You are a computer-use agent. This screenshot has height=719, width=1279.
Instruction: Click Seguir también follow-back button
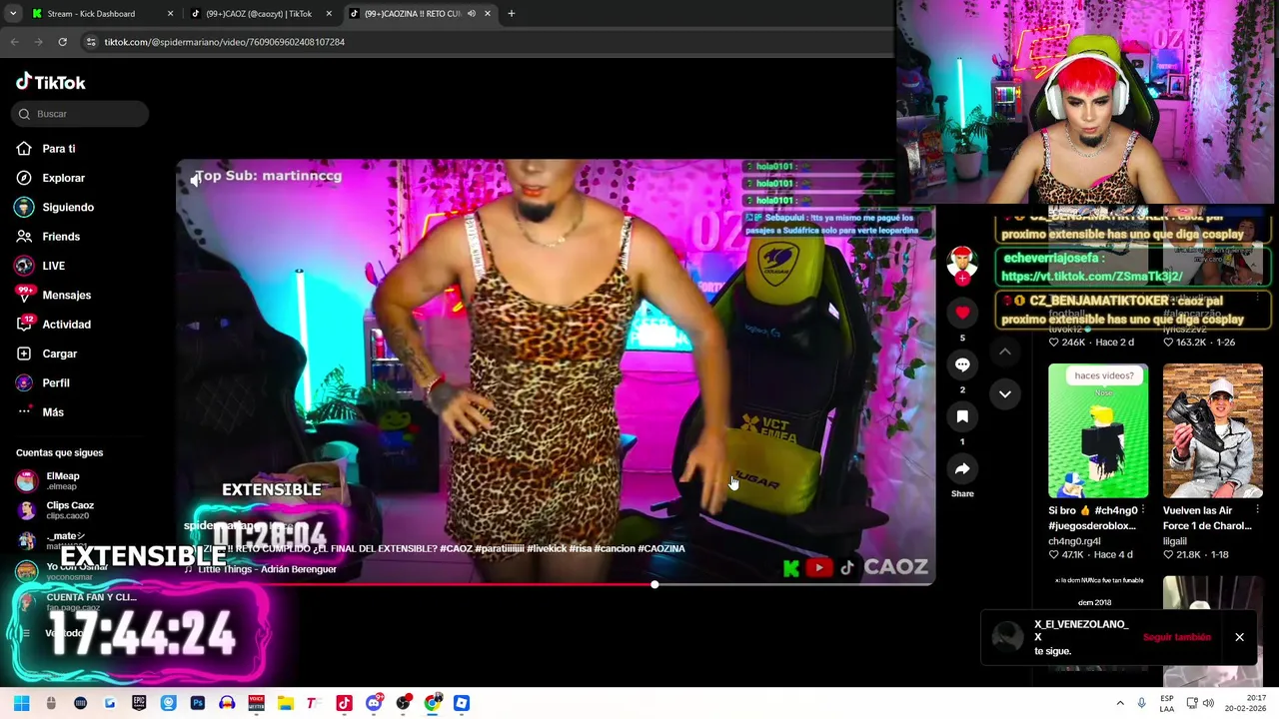(1177, 637)
